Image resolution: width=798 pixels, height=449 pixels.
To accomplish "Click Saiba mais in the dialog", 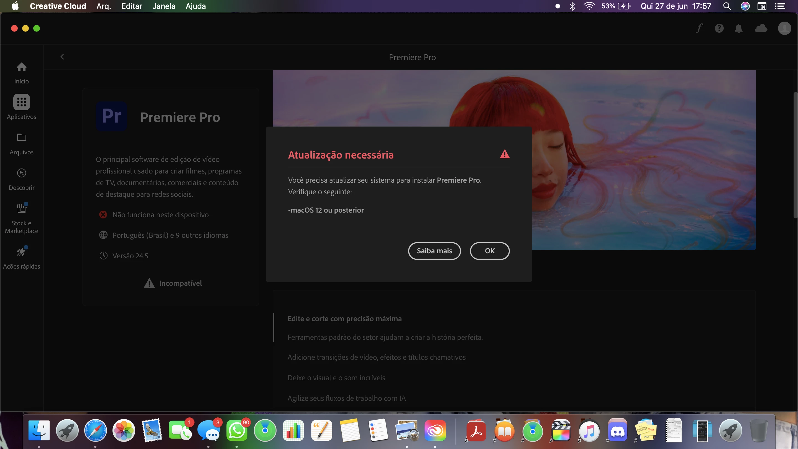I will [x=434, y=251].
